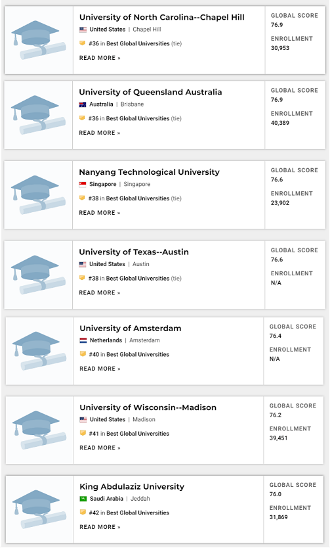Click the Netherlands flag icon
Image resolution: width=330 pixels, height=548 pixels.
[83, 340]
